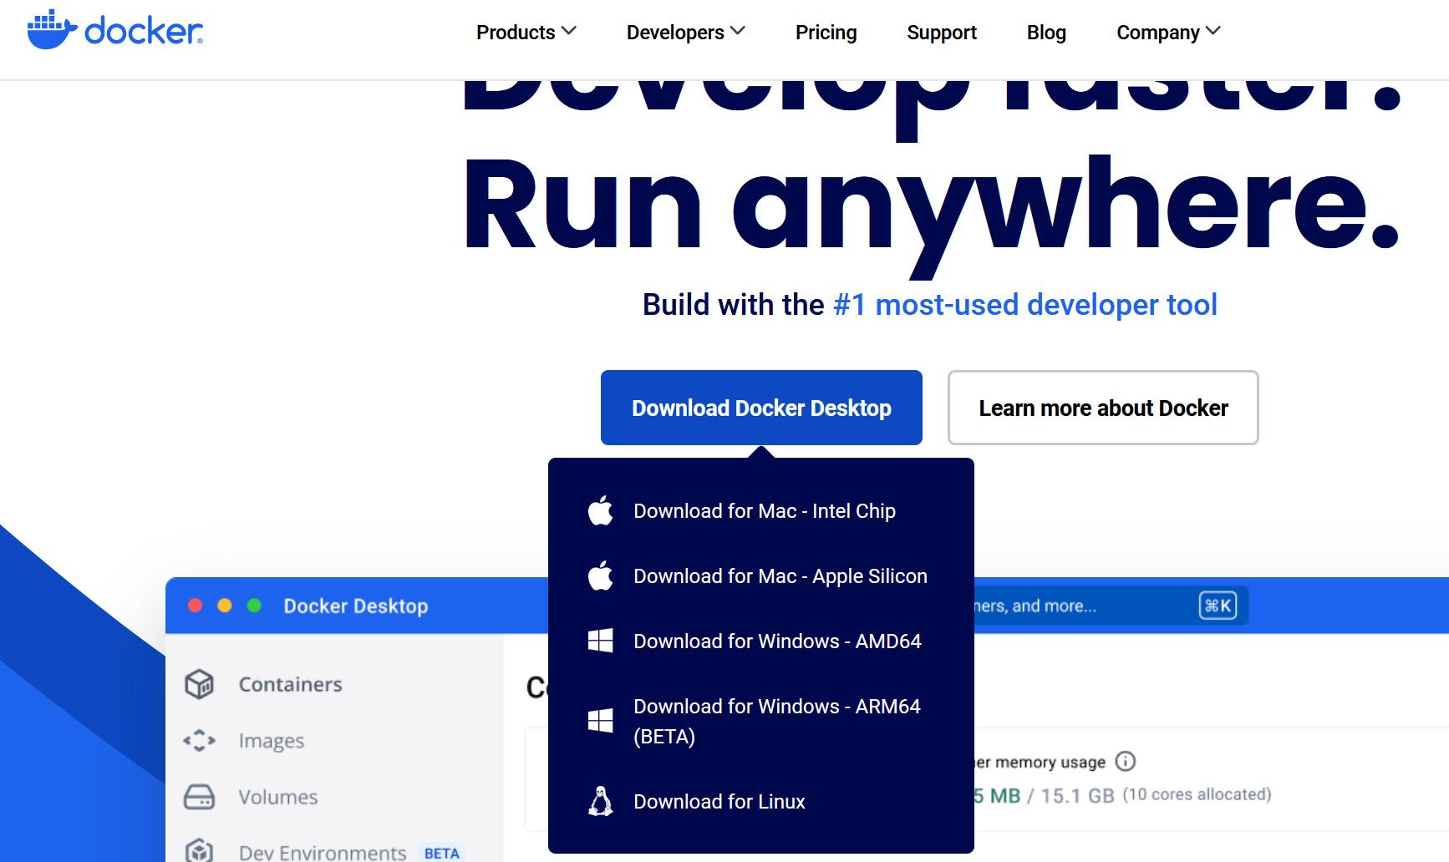The image size is (1449, 862).
Task: Select Images in Docker Desktop sidebar
Action: (x=272, y=741)
